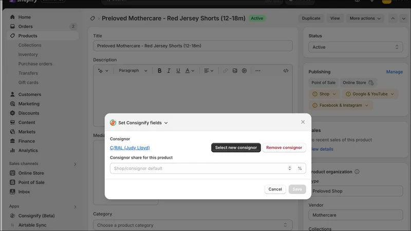Click the consignor share percentage field
Image resolution: width=411 pixels, height=231 pixels.
click(x=208, y=168)
